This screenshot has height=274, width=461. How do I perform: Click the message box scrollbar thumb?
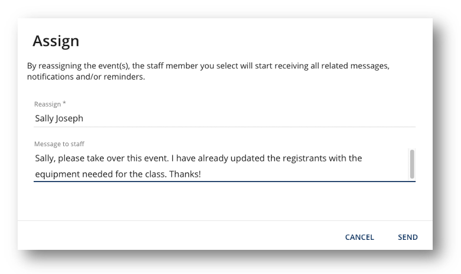[x=411, y=164]
